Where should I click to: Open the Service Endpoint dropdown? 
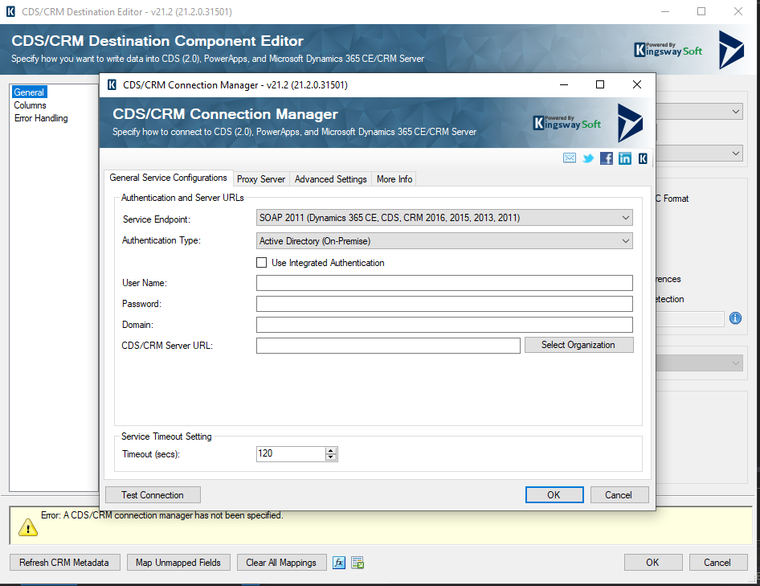tap(625, 218)
